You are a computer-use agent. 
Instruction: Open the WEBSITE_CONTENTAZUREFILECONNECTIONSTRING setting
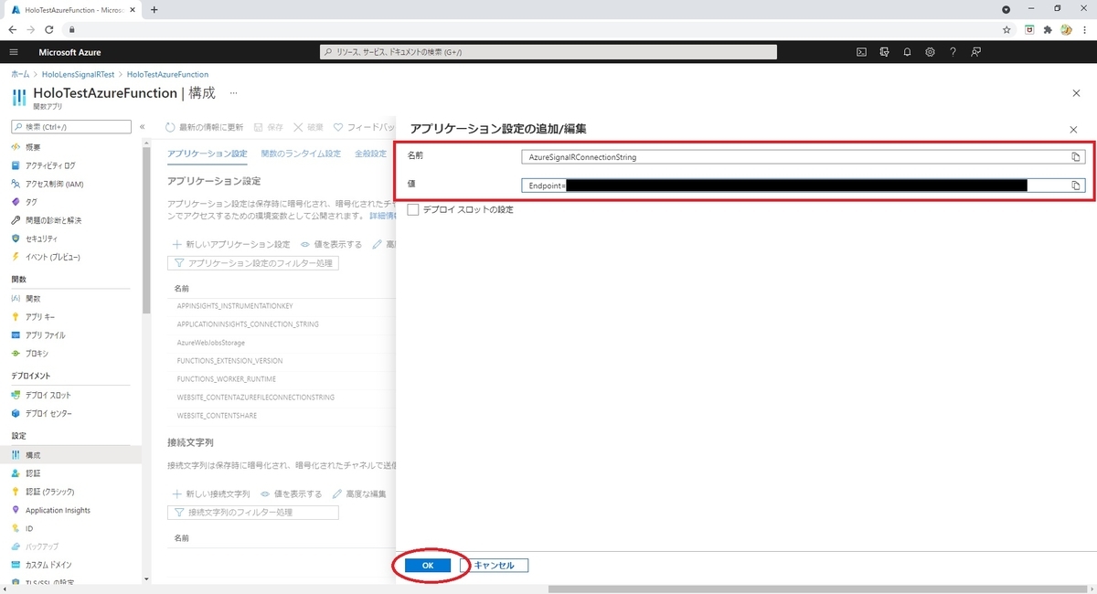click(256, 397)
